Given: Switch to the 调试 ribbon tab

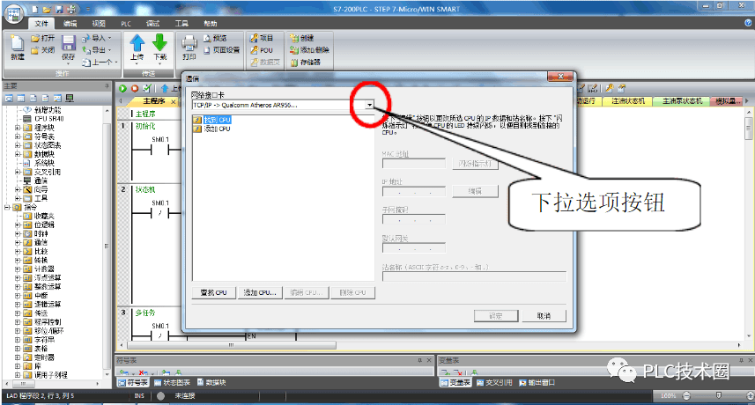Looking at the screenshot, I should 153,24.
